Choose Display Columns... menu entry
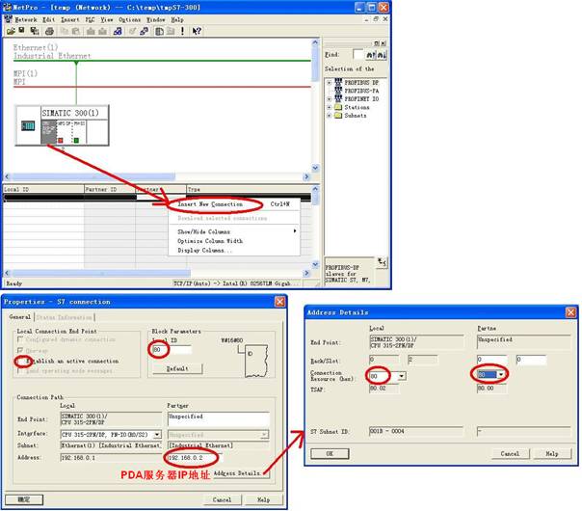Screen dimensions: 582x511 tap(234, 251)
